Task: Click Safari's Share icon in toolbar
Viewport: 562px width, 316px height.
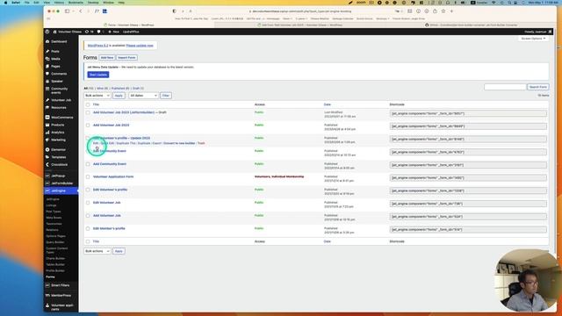Action: [x=435, y=11]
